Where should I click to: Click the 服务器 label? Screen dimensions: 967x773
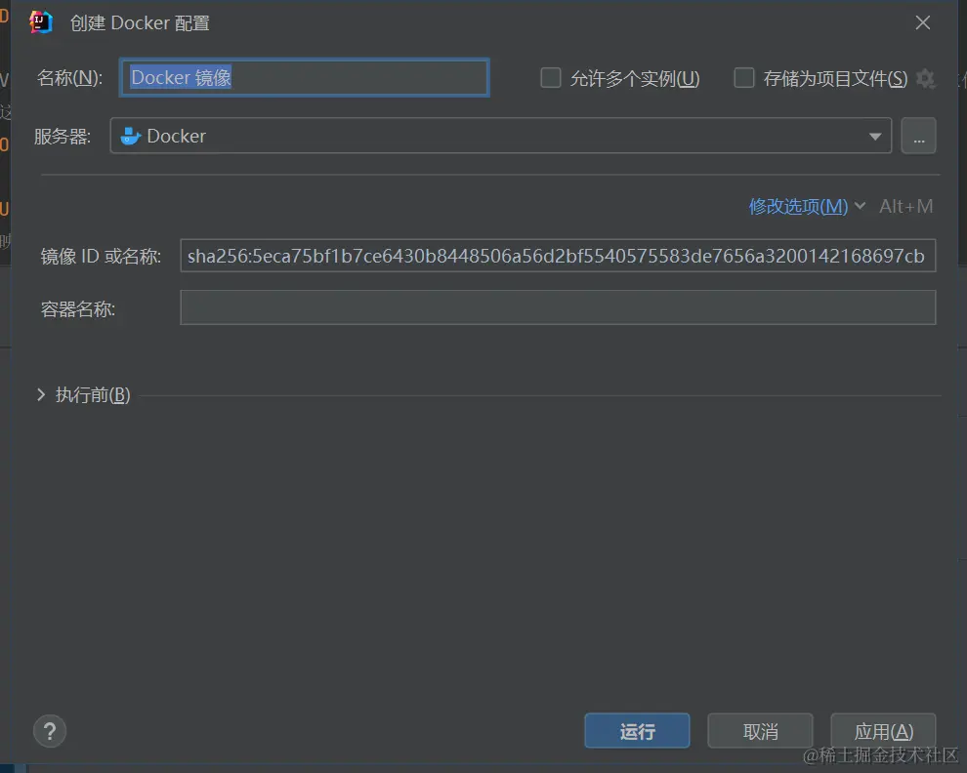click(x=63, y=137)
